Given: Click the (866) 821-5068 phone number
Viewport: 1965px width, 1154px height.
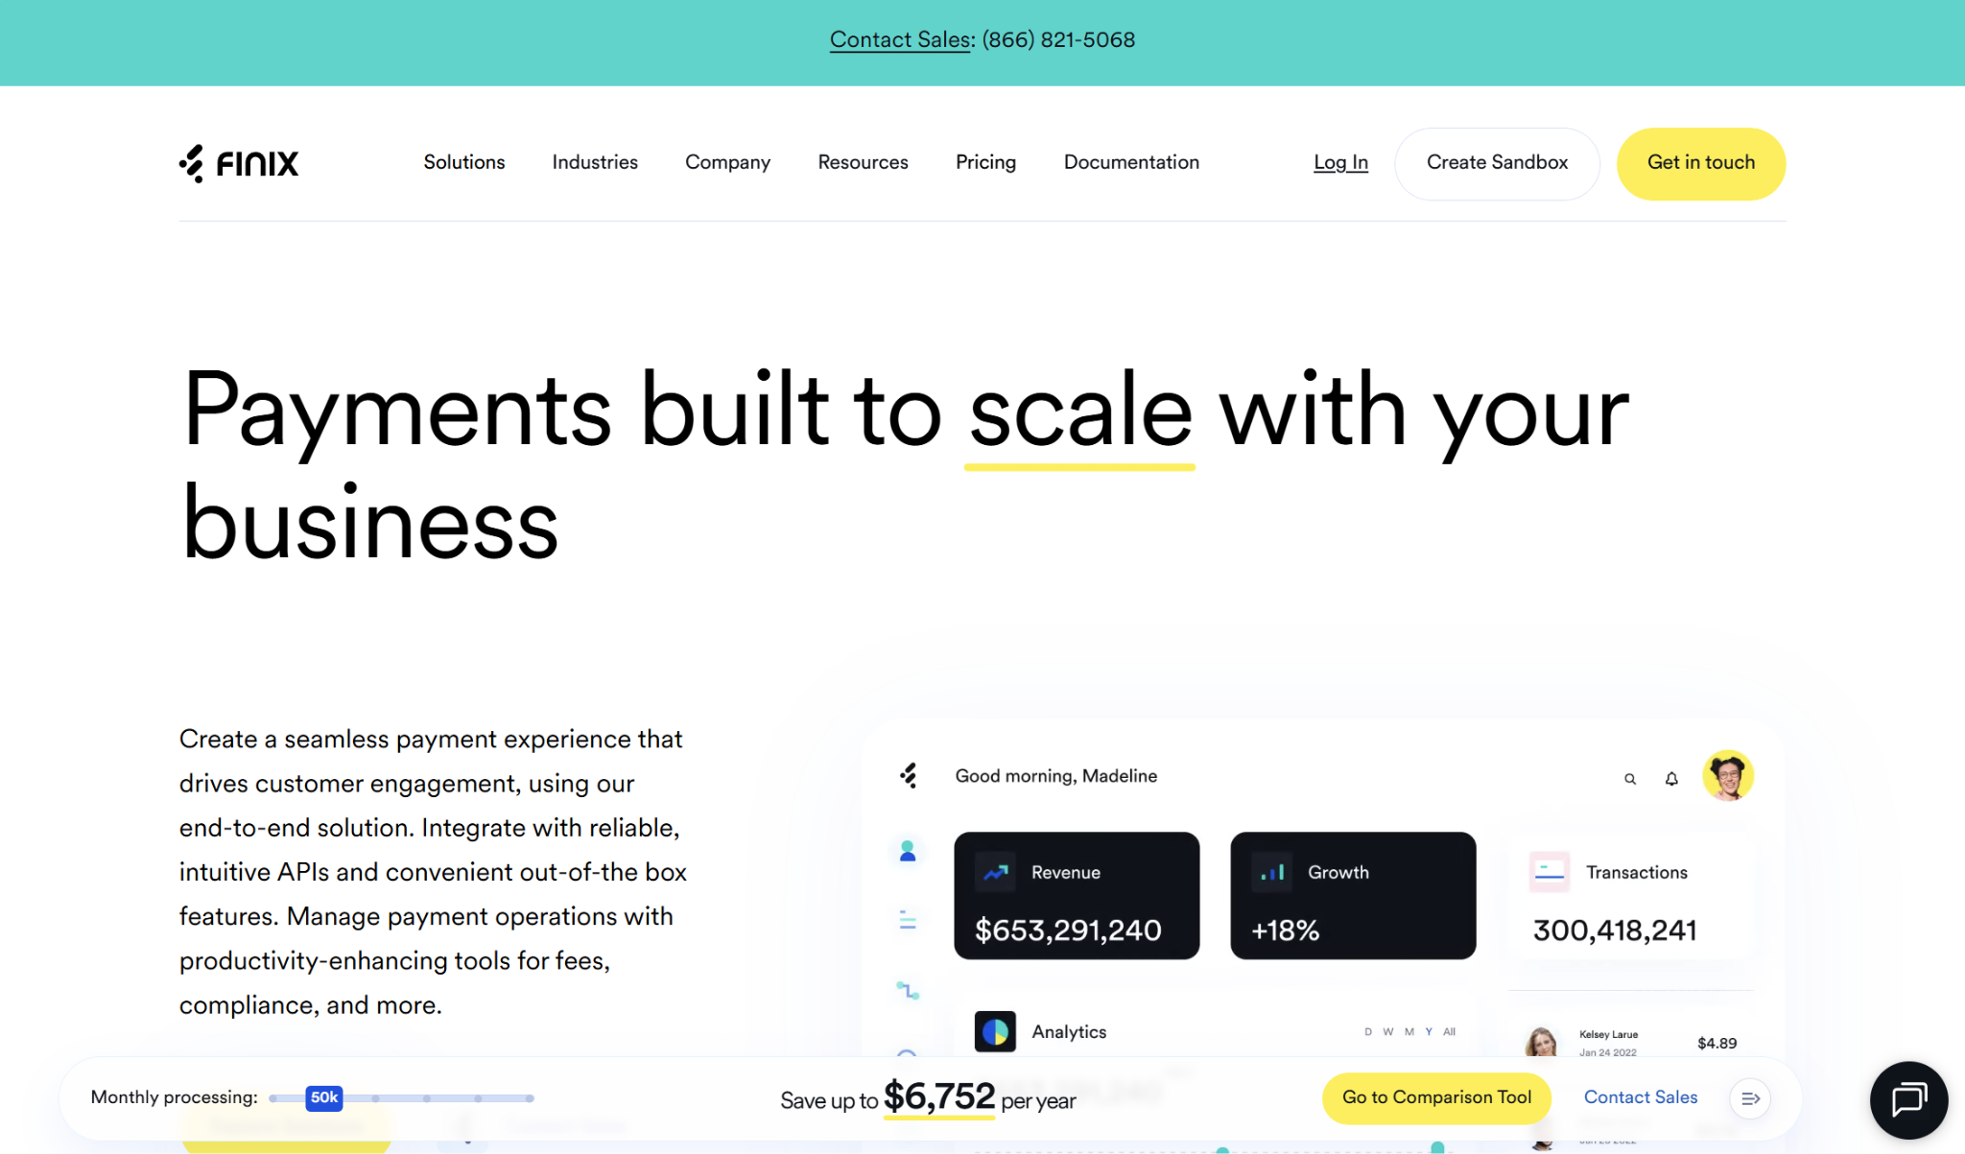Looking at the screenshot, I should [1058, 39].
